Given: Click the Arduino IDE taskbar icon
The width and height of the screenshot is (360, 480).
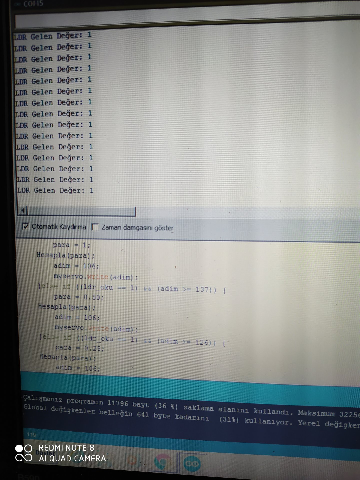Looking at the screenshot, I should coord(192,464).
